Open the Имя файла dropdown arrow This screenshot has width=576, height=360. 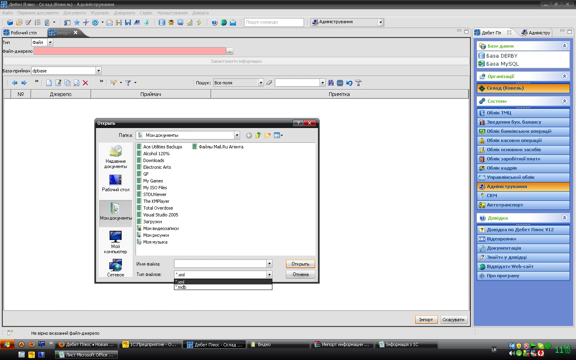(x=269, y=264)
